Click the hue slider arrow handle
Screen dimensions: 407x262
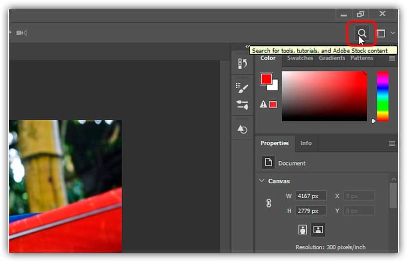pyautogui.click(x=373, y=121)
